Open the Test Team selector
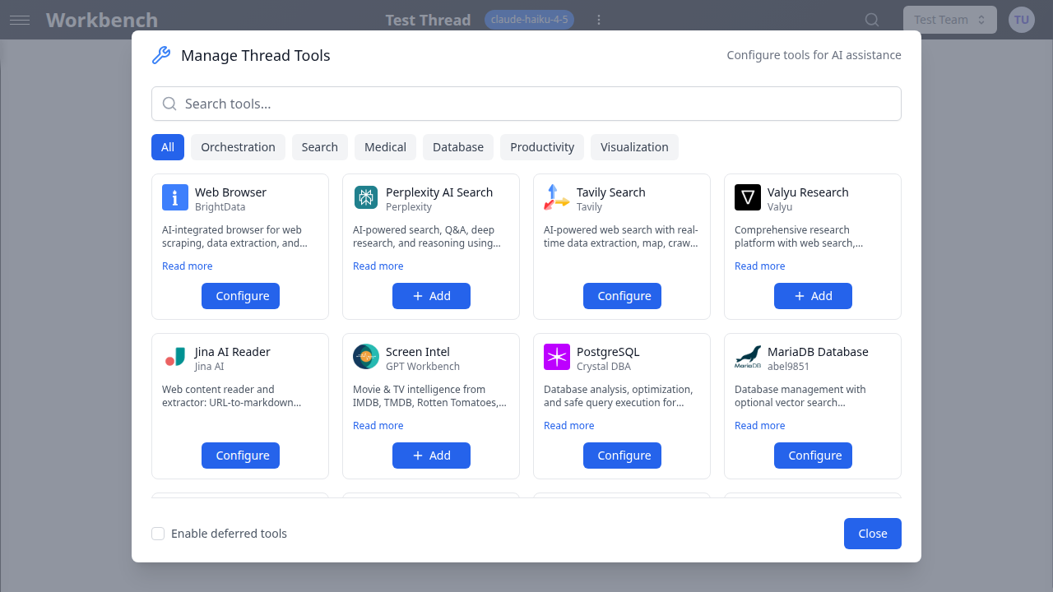Image resolution: width=1053 pixels, height=592 pixels. coord(949,19)
